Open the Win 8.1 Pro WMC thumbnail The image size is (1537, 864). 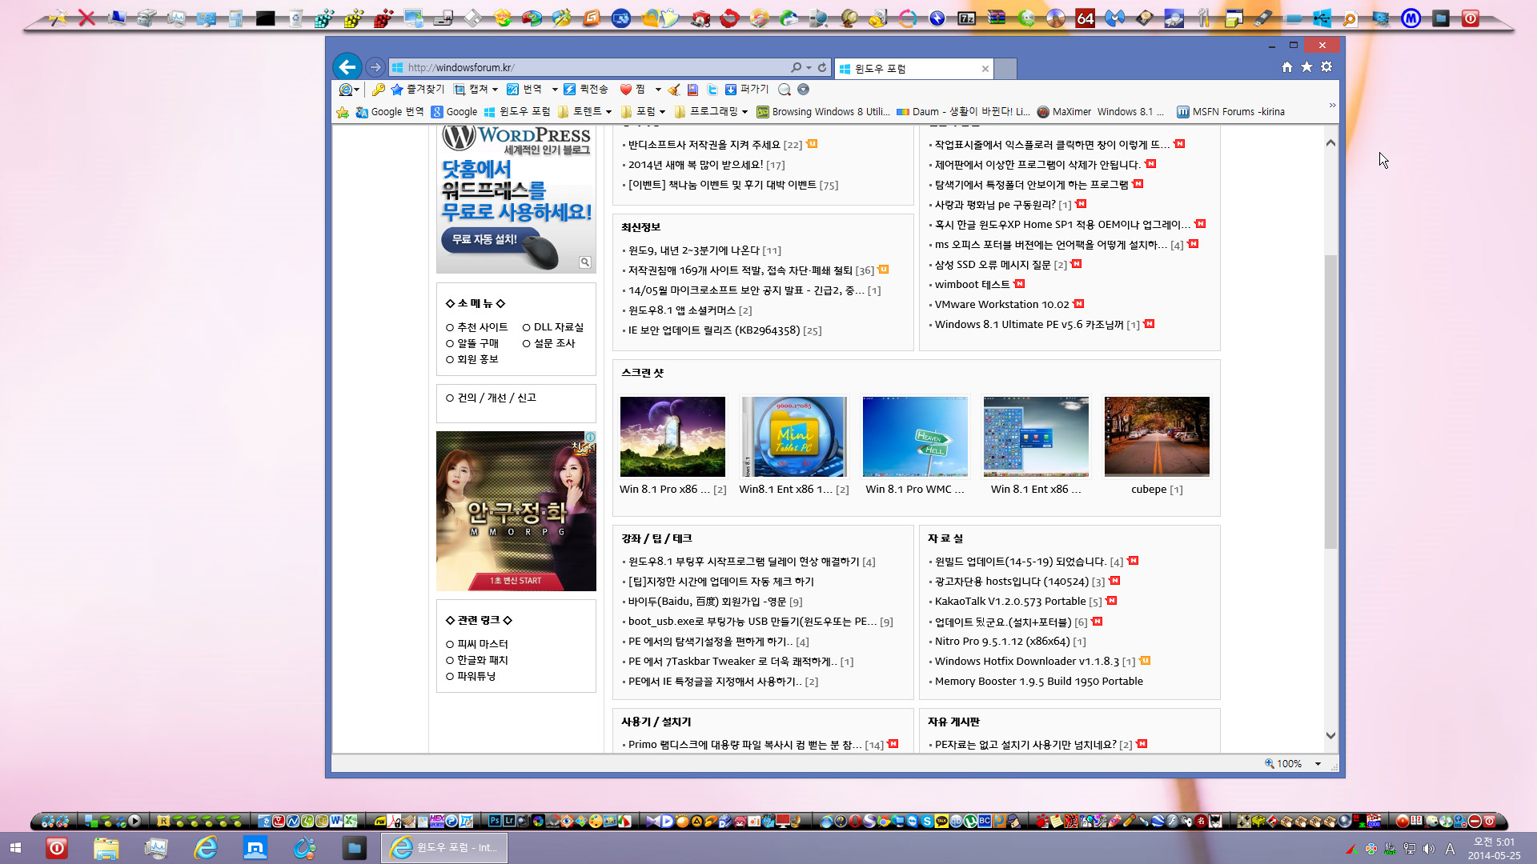click(915, 437)
